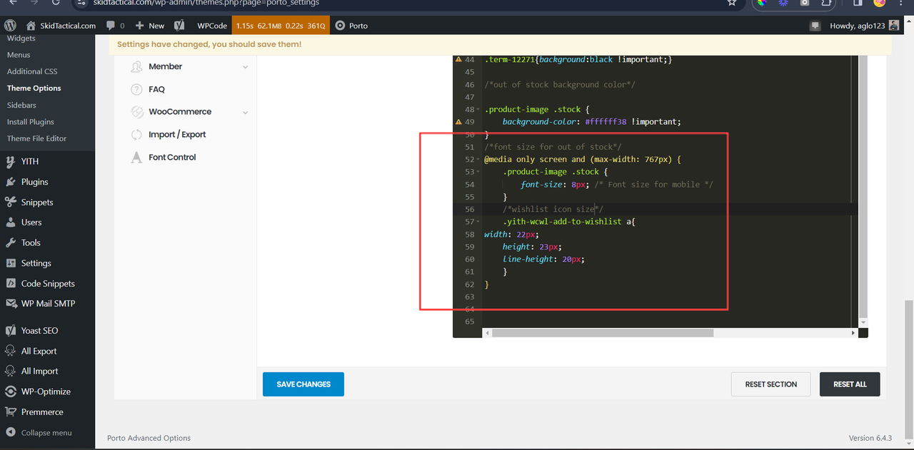Fold code block at line 52
Image resolution: width=914 pixels, height=450 pixels.
478,160
